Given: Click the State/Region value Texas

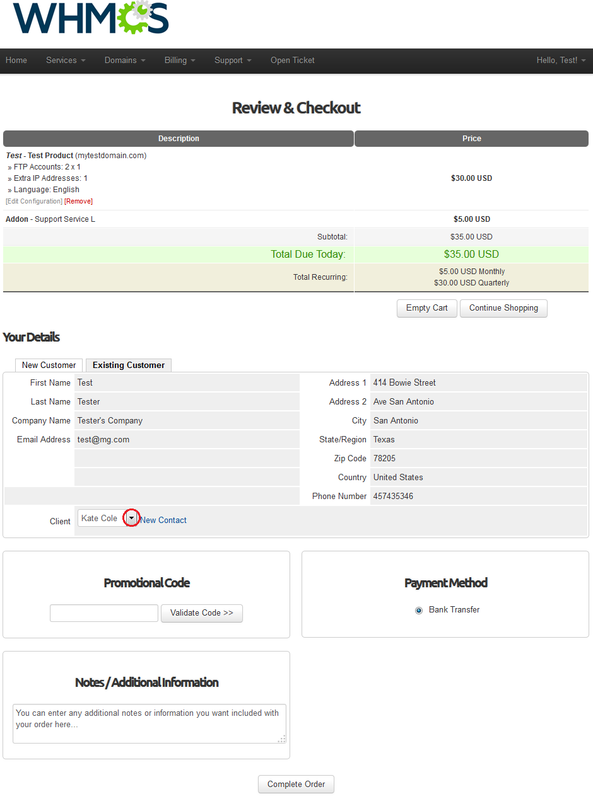Looking at the screenshot, I should pos(384,439).
